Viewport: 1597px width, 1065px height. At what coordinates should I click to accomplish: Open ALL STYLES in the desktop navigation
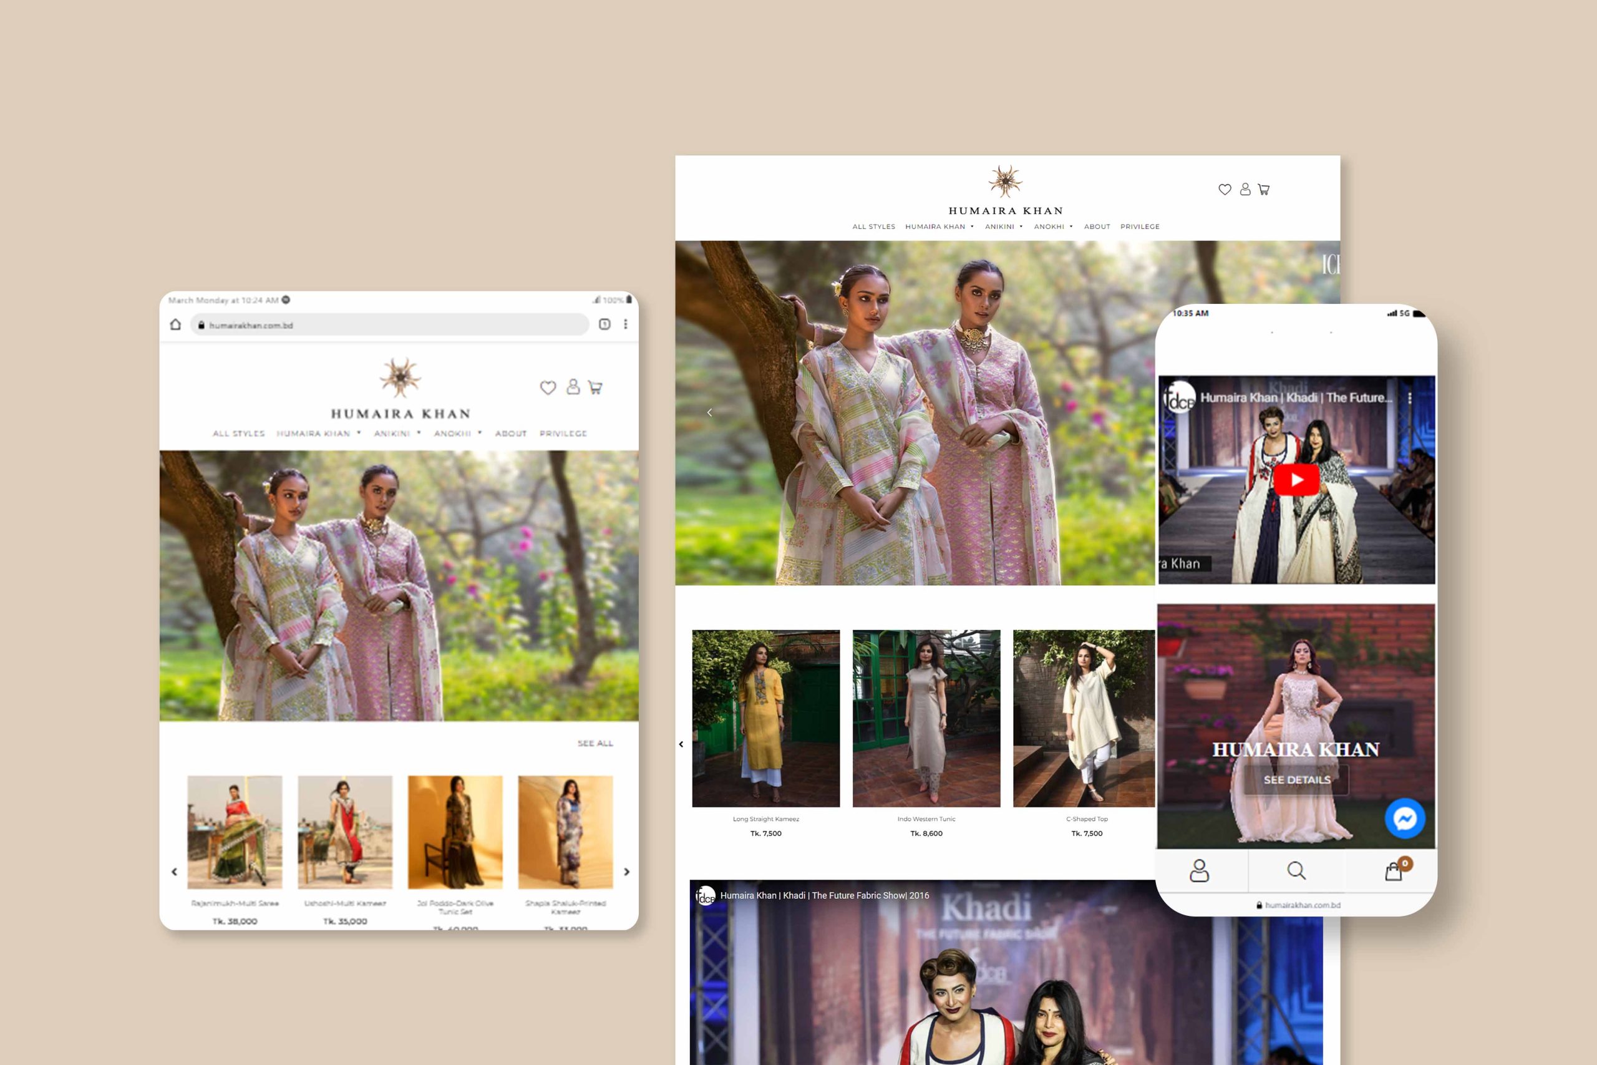(873, 227)
